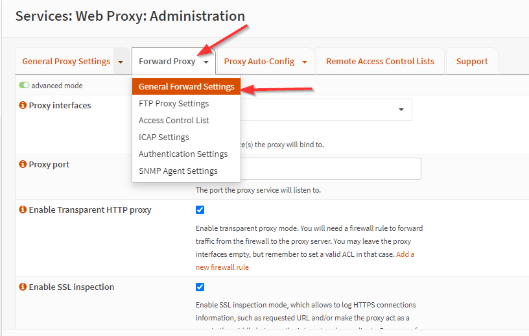Click the info icon beside Proxy interfaces
The height and width of the screenshot is (336, 529).
[23, 105]
